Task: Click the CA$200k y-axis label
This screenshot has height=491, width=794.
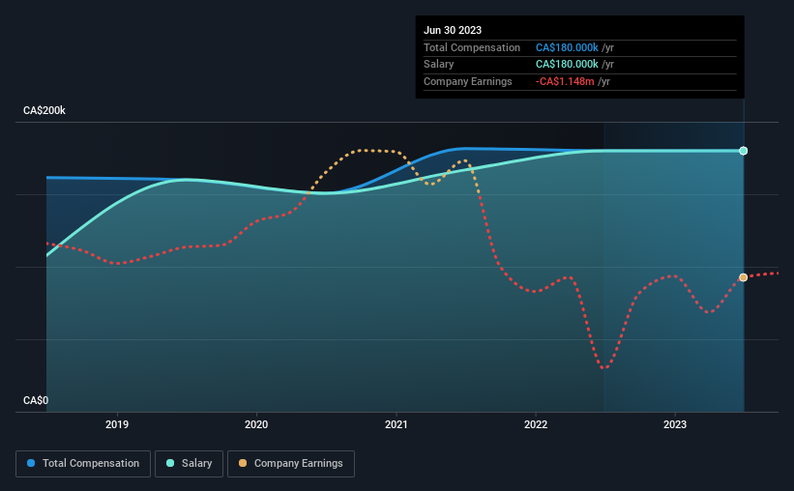Action: click(44, 110)
